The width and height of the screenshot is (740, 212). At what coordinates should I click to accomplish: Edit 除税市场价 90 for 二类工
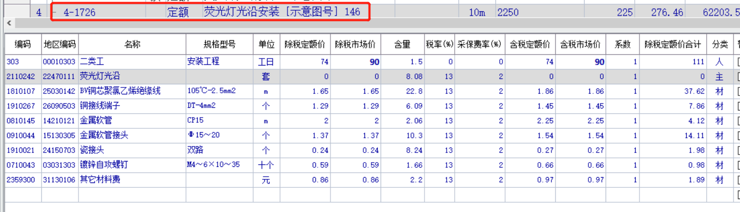(x=355, y=62)
